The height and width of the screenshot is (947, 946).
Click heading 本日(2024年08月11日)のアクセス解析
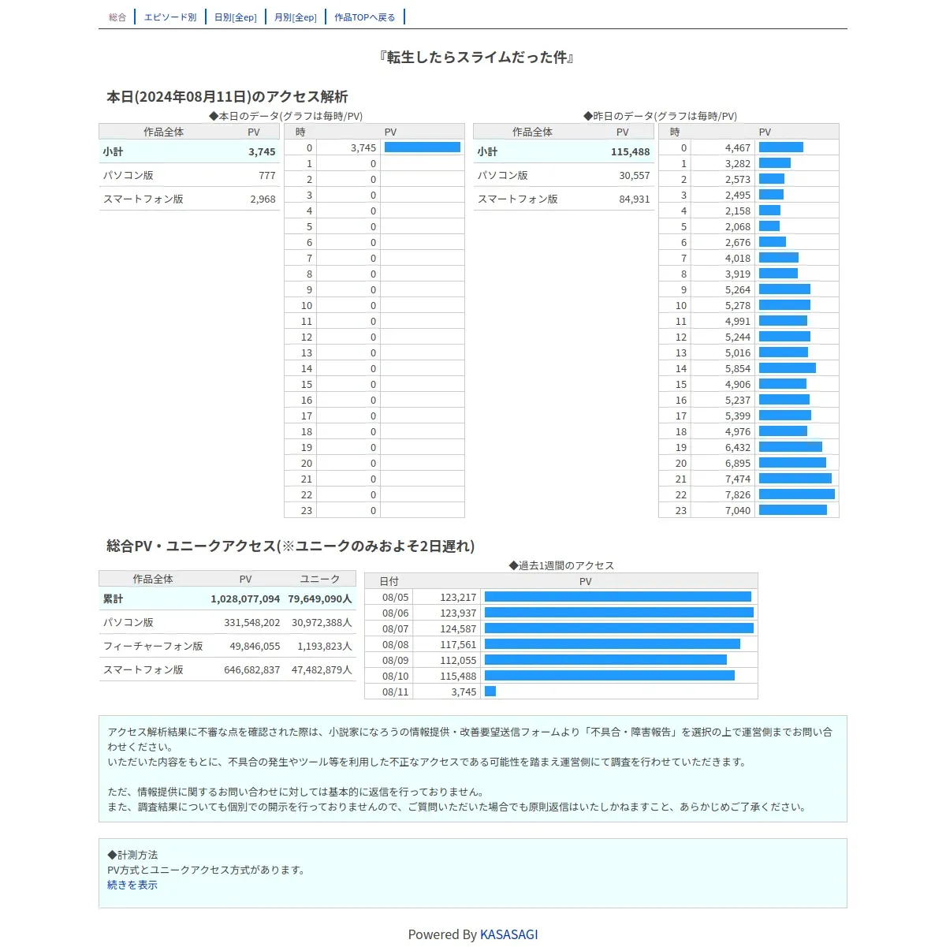227,97
